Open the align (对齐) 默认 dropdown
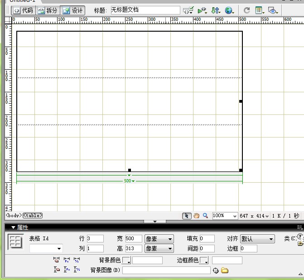Screen dimensions: 304x280 (257, 239)
